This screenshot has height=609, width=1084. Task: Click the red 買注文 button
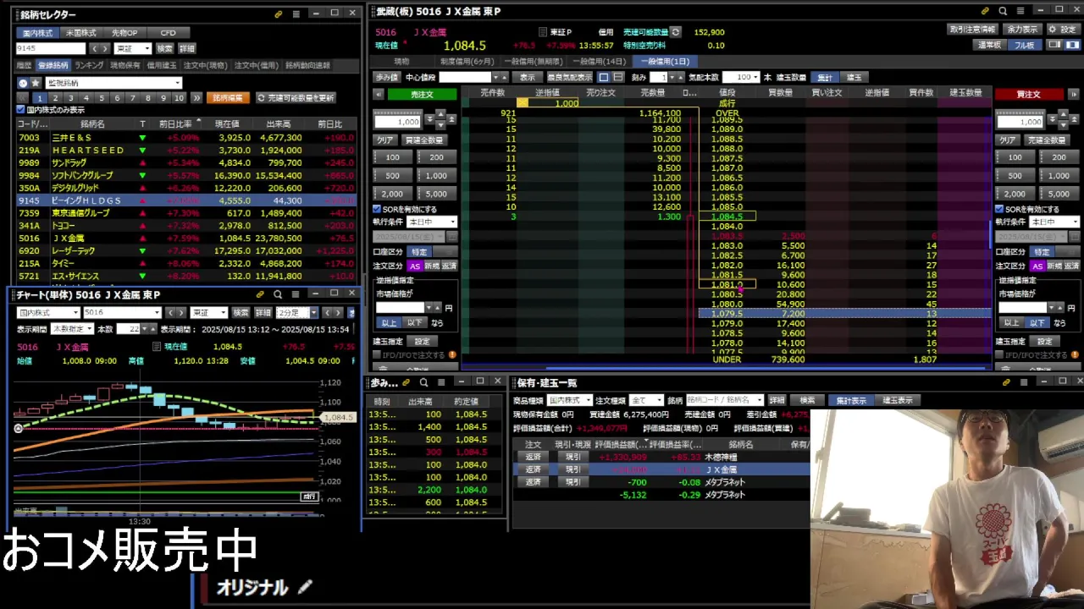[x=1029, y=94]
